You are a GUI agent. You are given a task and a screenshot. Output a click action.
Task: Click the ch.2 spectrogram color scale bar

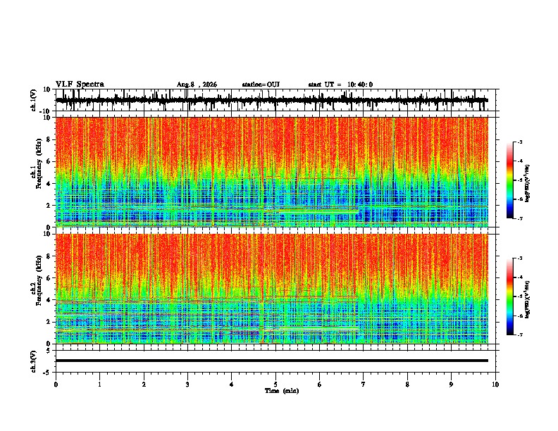[x=510, y=296]
